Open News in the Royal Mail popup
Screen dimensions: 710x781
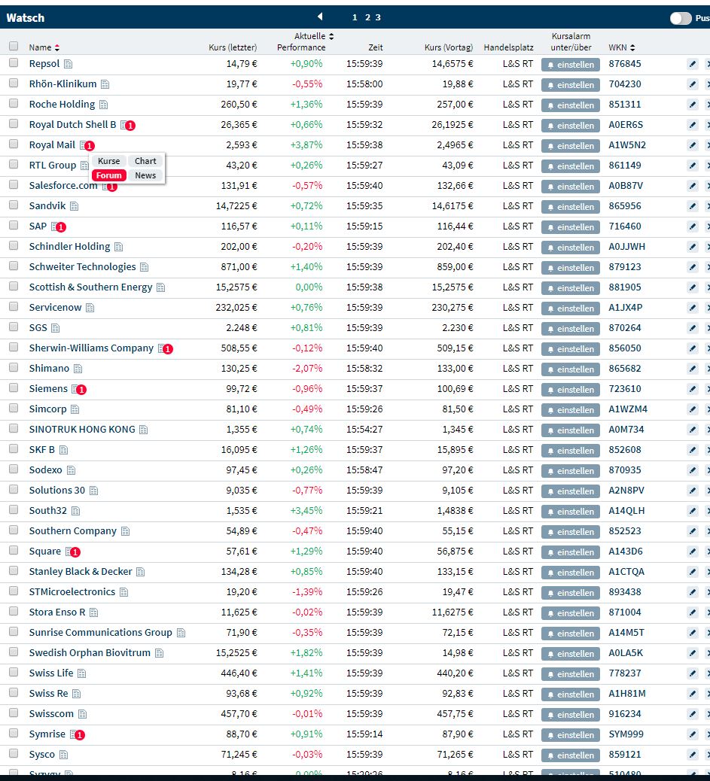(x=145, y=175)
